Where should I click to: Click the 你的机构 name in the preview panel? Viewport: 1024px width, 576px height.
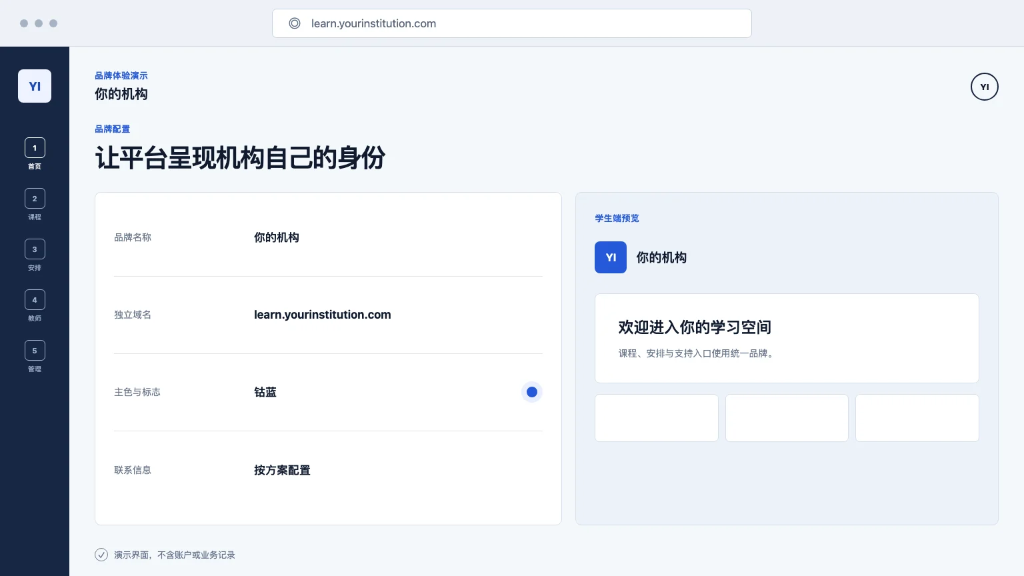(661, 257)
